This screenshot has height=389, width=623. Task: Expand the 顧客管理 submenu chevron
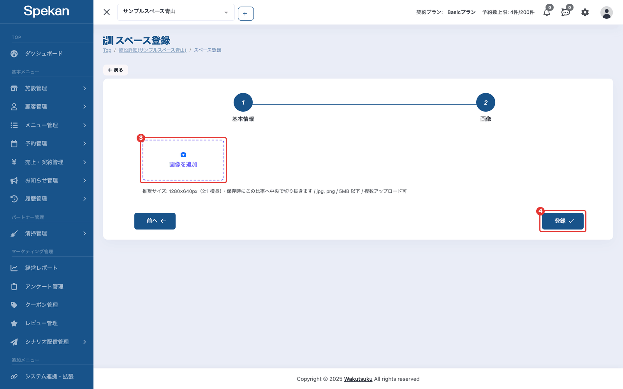click(84, 107)
